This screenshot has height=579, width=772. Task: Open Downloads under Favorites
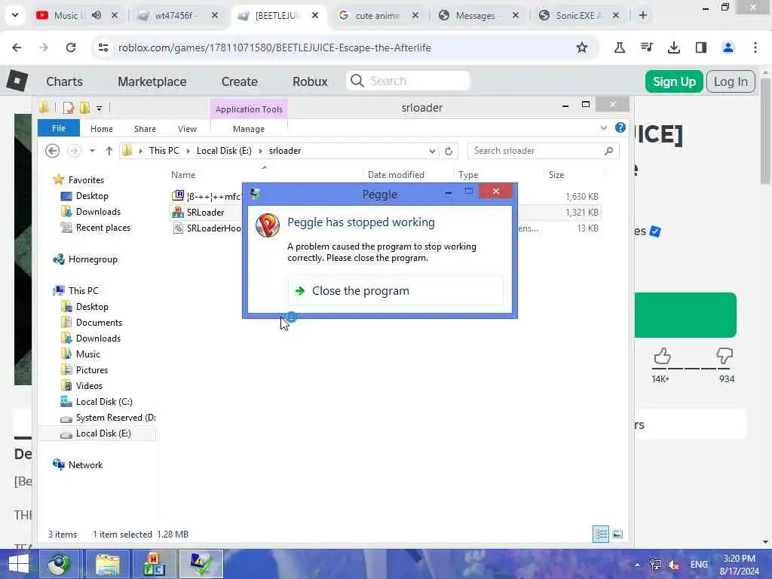98,212
